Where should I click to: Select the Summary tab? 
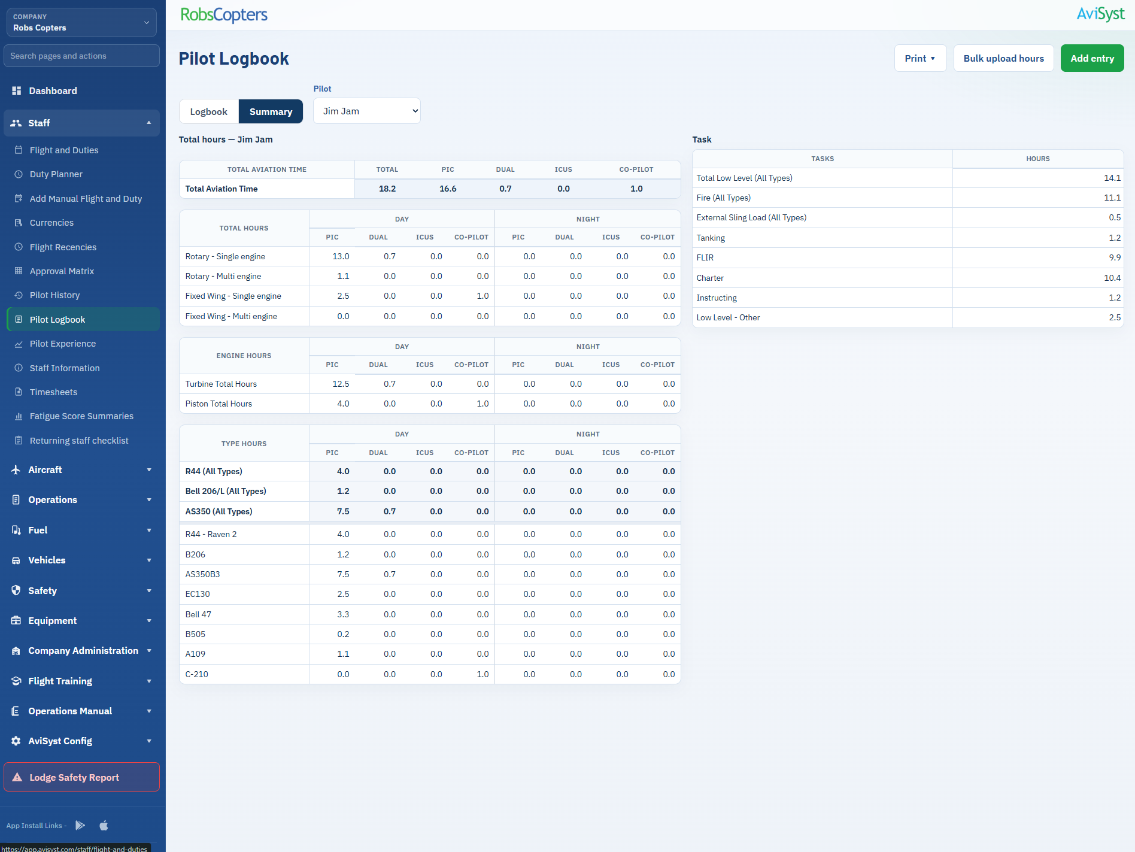point(271,111)
